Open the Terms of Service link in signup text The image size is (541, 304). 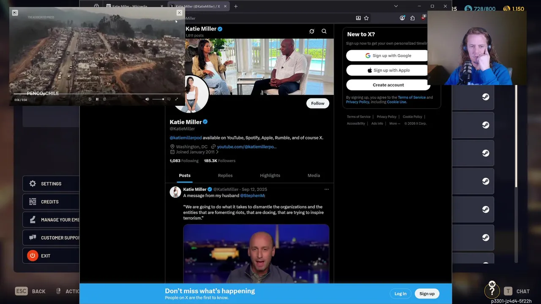click(x=412, y=98)
